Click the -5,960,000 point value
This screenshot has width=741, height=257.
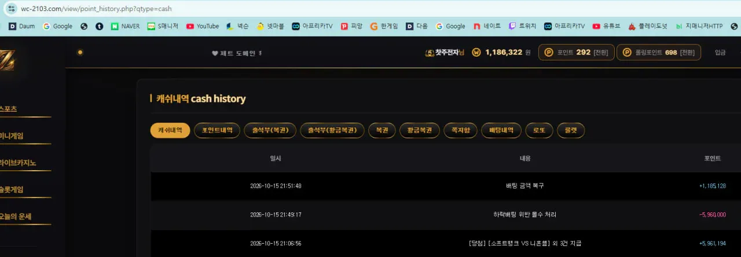pyautogui.click(x=712, y=215)
